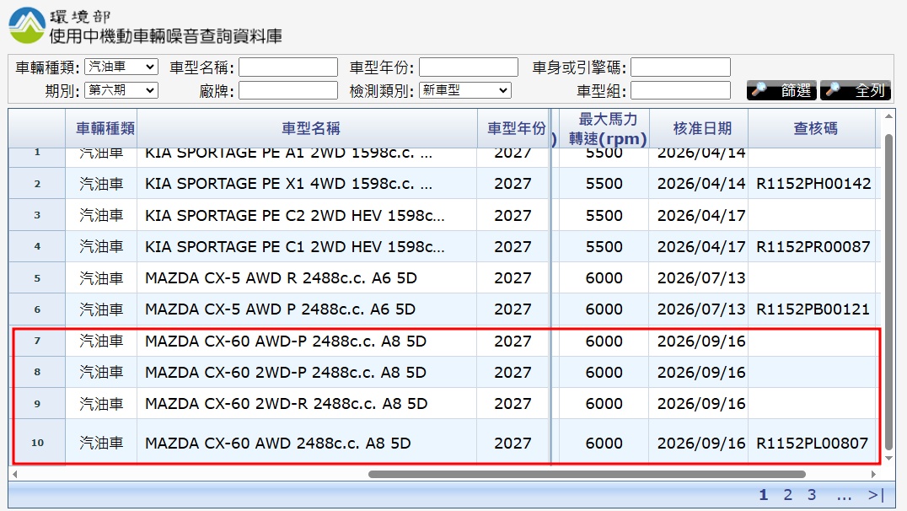Click the vertical scrollbar thumb

coord(888,291)
